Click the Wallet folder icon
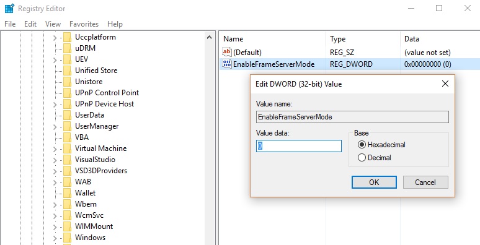This screenshot has height=245, width=480. [68, 193]
